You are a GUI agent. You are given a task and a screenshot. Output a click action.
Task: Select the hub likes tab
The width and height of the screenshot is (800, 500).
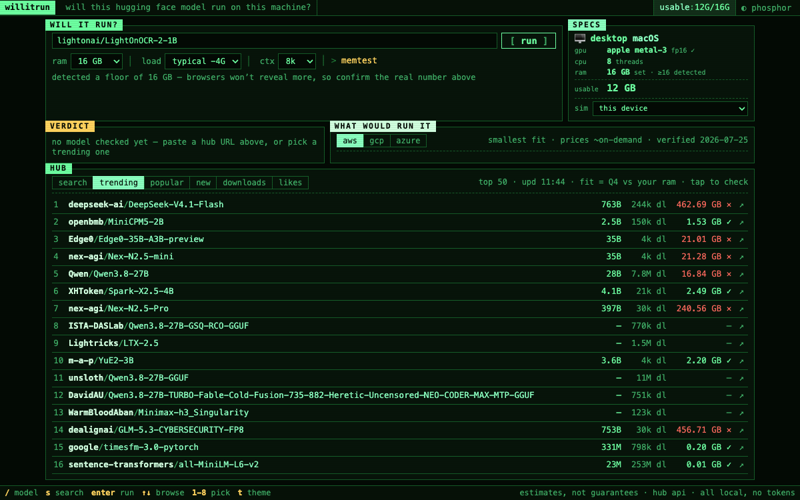pos(290,183)
